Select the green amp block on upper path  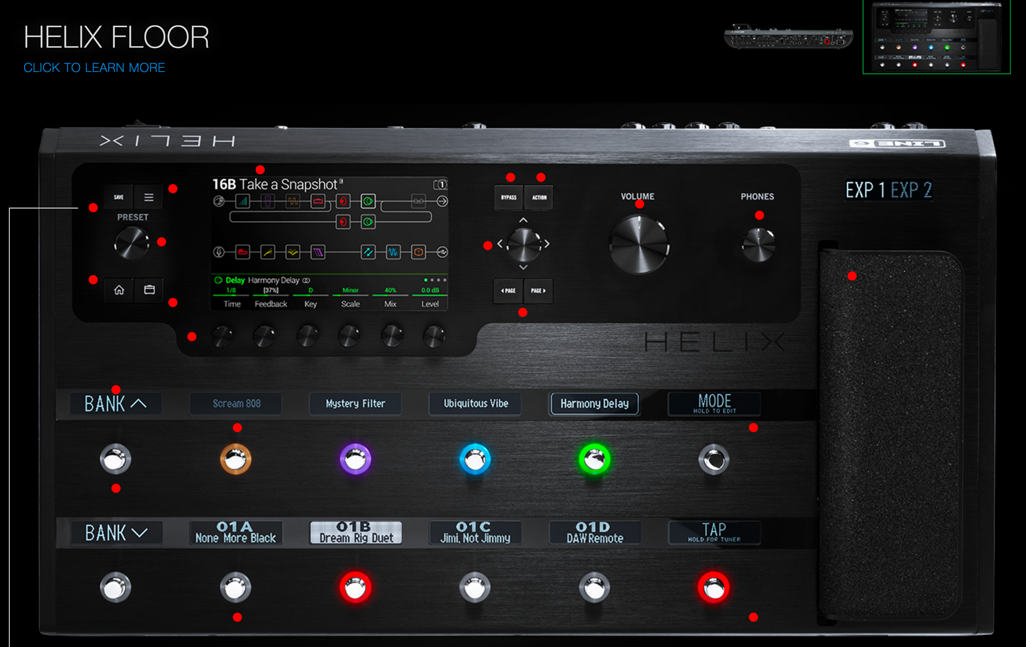[x=368, y=201]
